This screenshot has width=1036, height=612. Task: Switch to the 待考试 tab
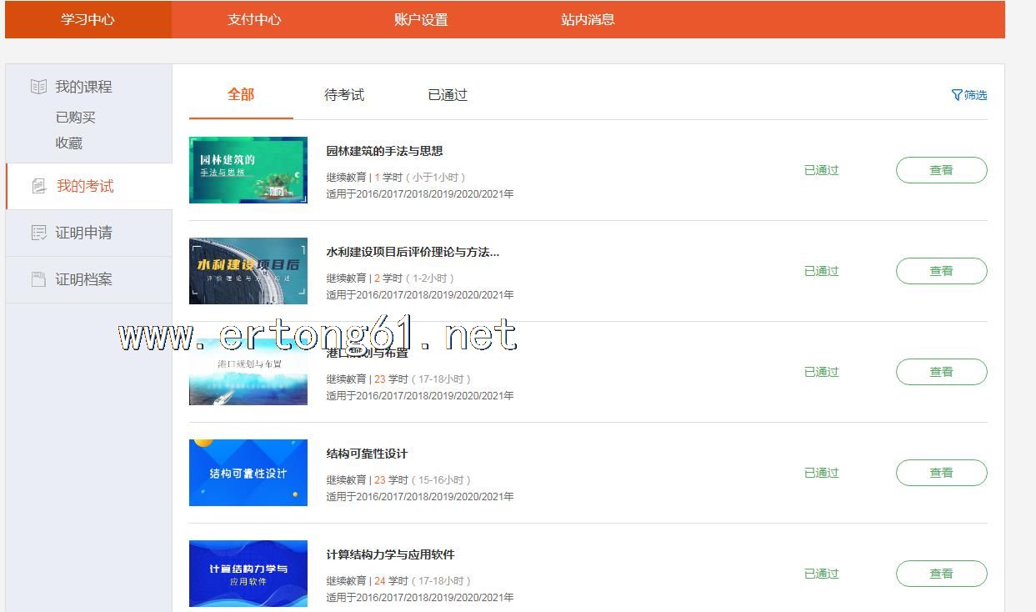344,95
